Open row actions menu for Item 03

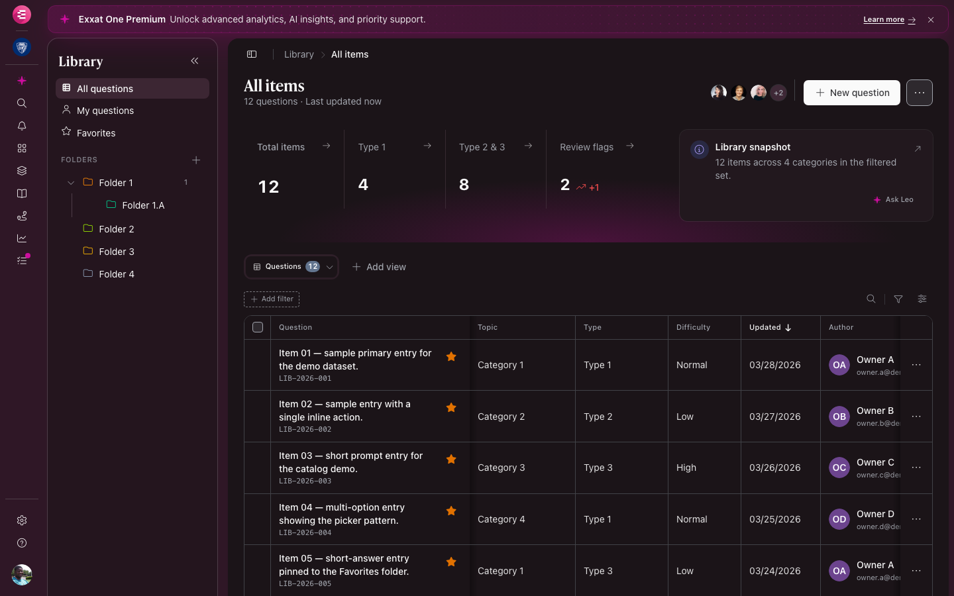point(916,468)
